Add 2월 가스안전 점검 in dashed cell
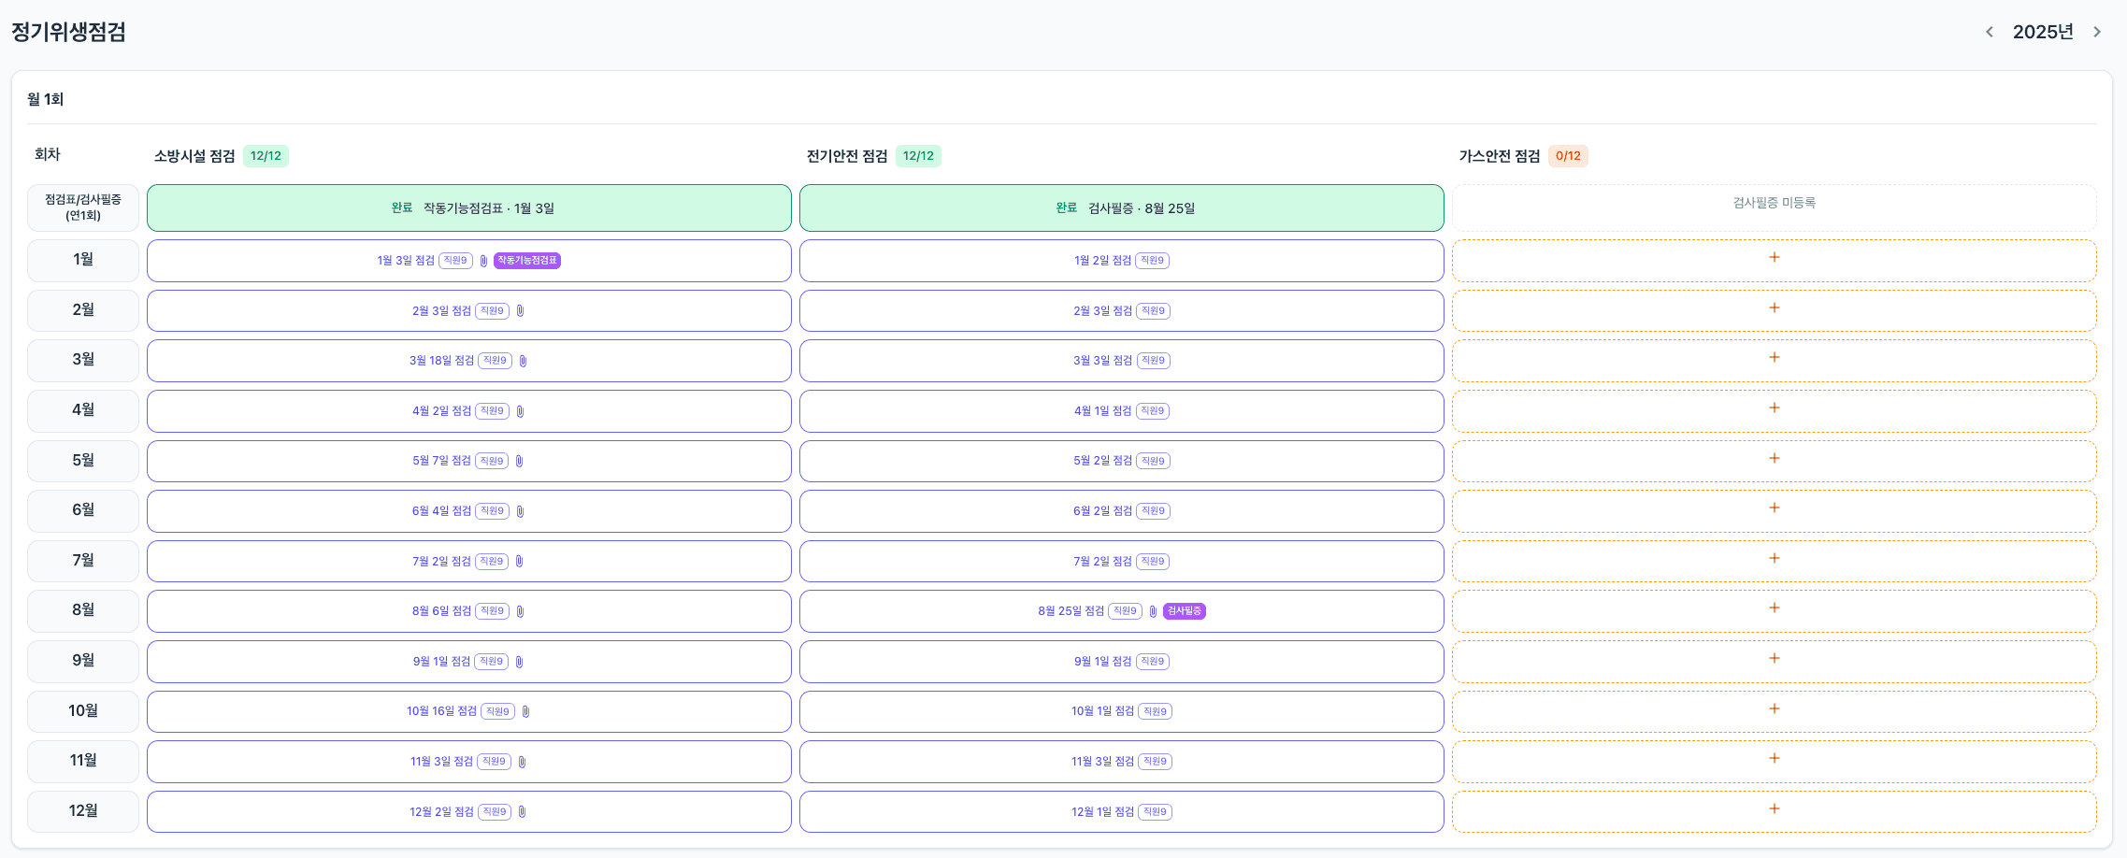This screenshot has height=858, width=2127. pyautogui.click(x=1774, y=311)
